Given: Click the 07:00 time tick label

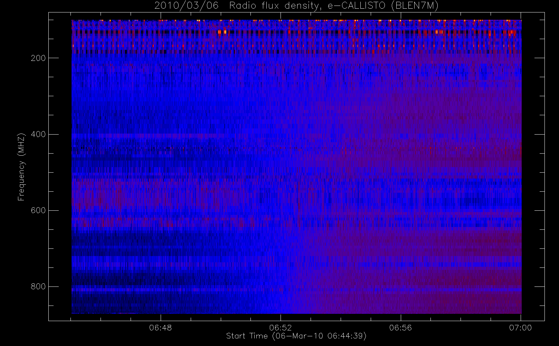Looking at the screenshot, I should click(x=521, y=328).
